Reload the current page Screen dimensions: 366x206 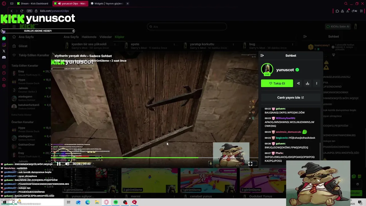coord(22,11)
